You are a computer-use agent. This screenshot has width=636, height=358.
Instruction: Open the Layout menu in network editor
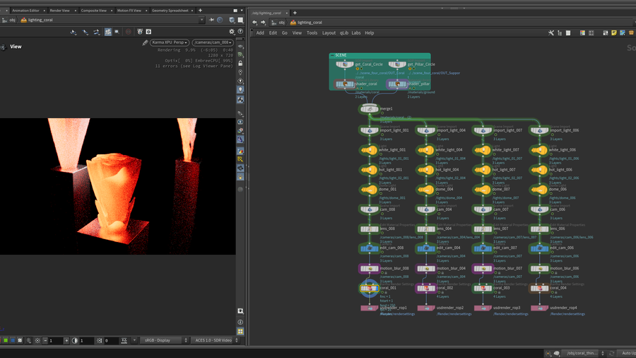(329, 33)
